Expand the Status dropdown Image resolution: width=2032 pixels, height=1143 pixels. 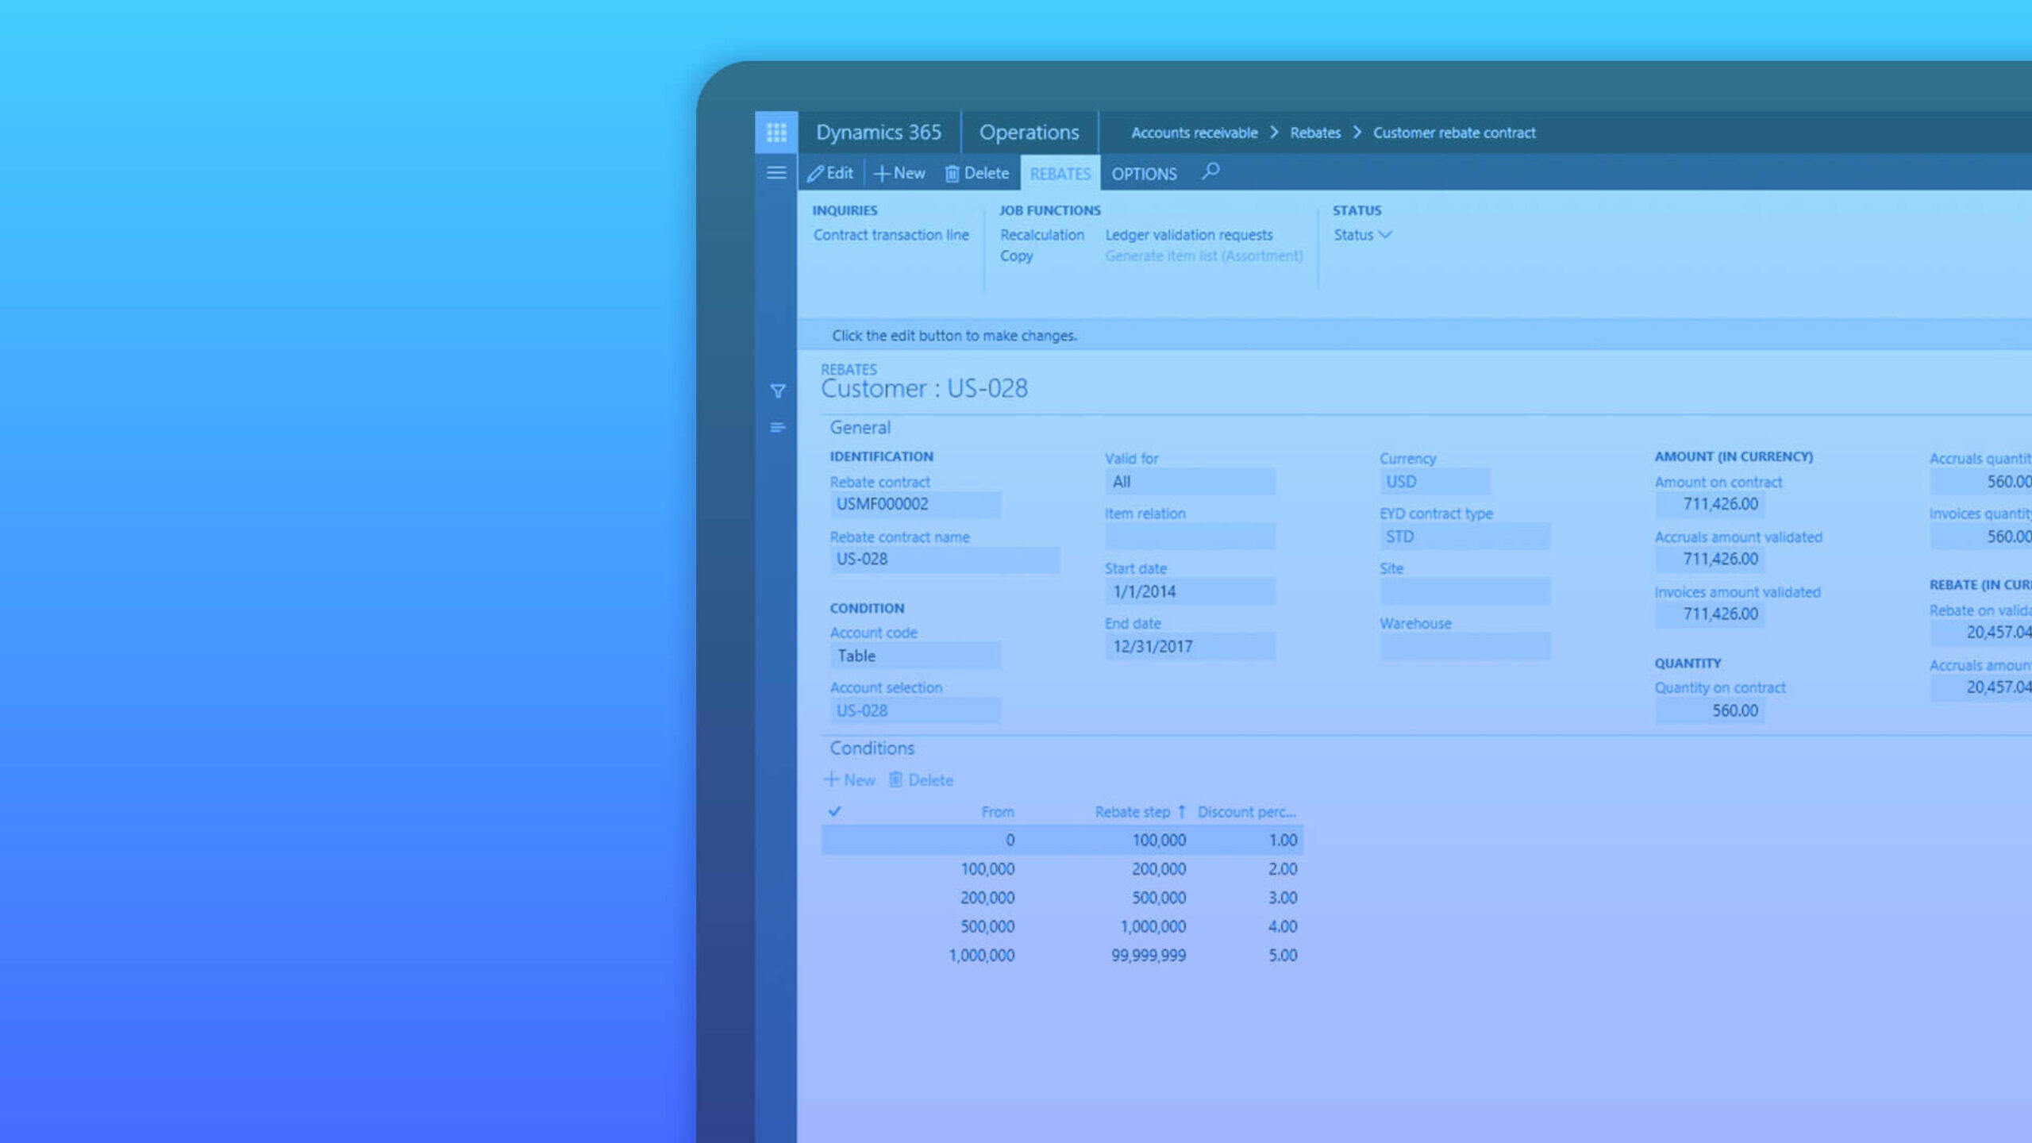tap(1362, 235)
